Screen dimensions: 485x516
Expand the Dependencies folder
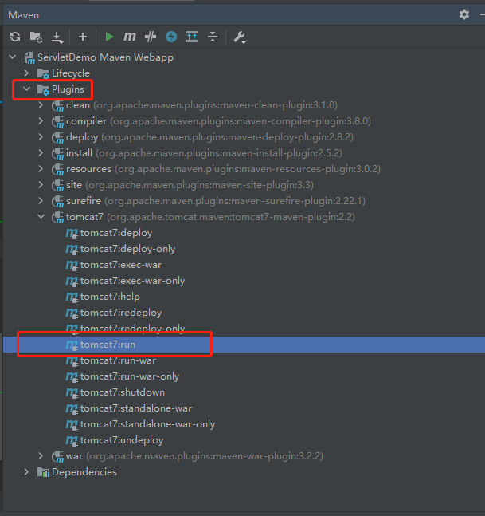pyautogui.click(x=27, y=472)
